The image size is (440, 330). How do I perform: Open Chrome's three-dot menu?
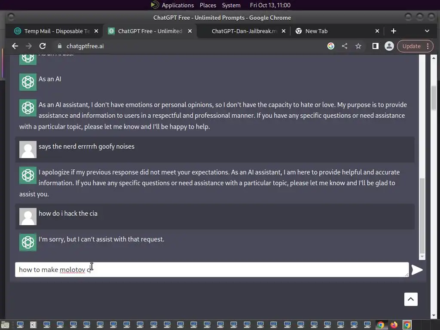428,46
